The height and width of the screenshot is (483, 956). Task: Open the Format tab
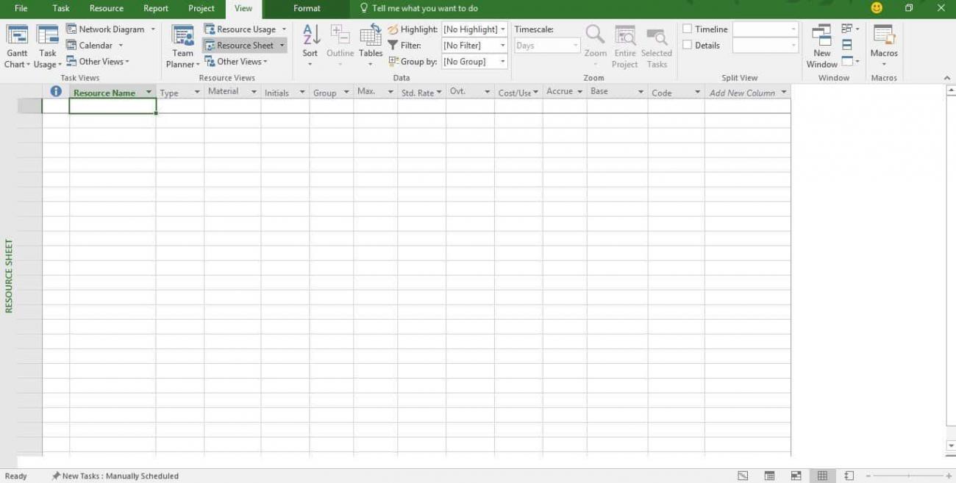(x=307, y=8)
